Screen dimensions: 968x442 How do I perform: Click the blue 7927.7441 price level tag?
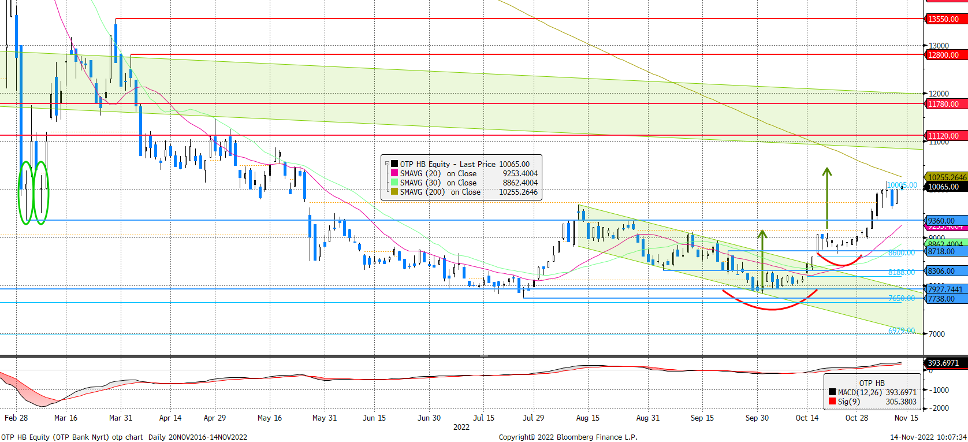point(947,289)
